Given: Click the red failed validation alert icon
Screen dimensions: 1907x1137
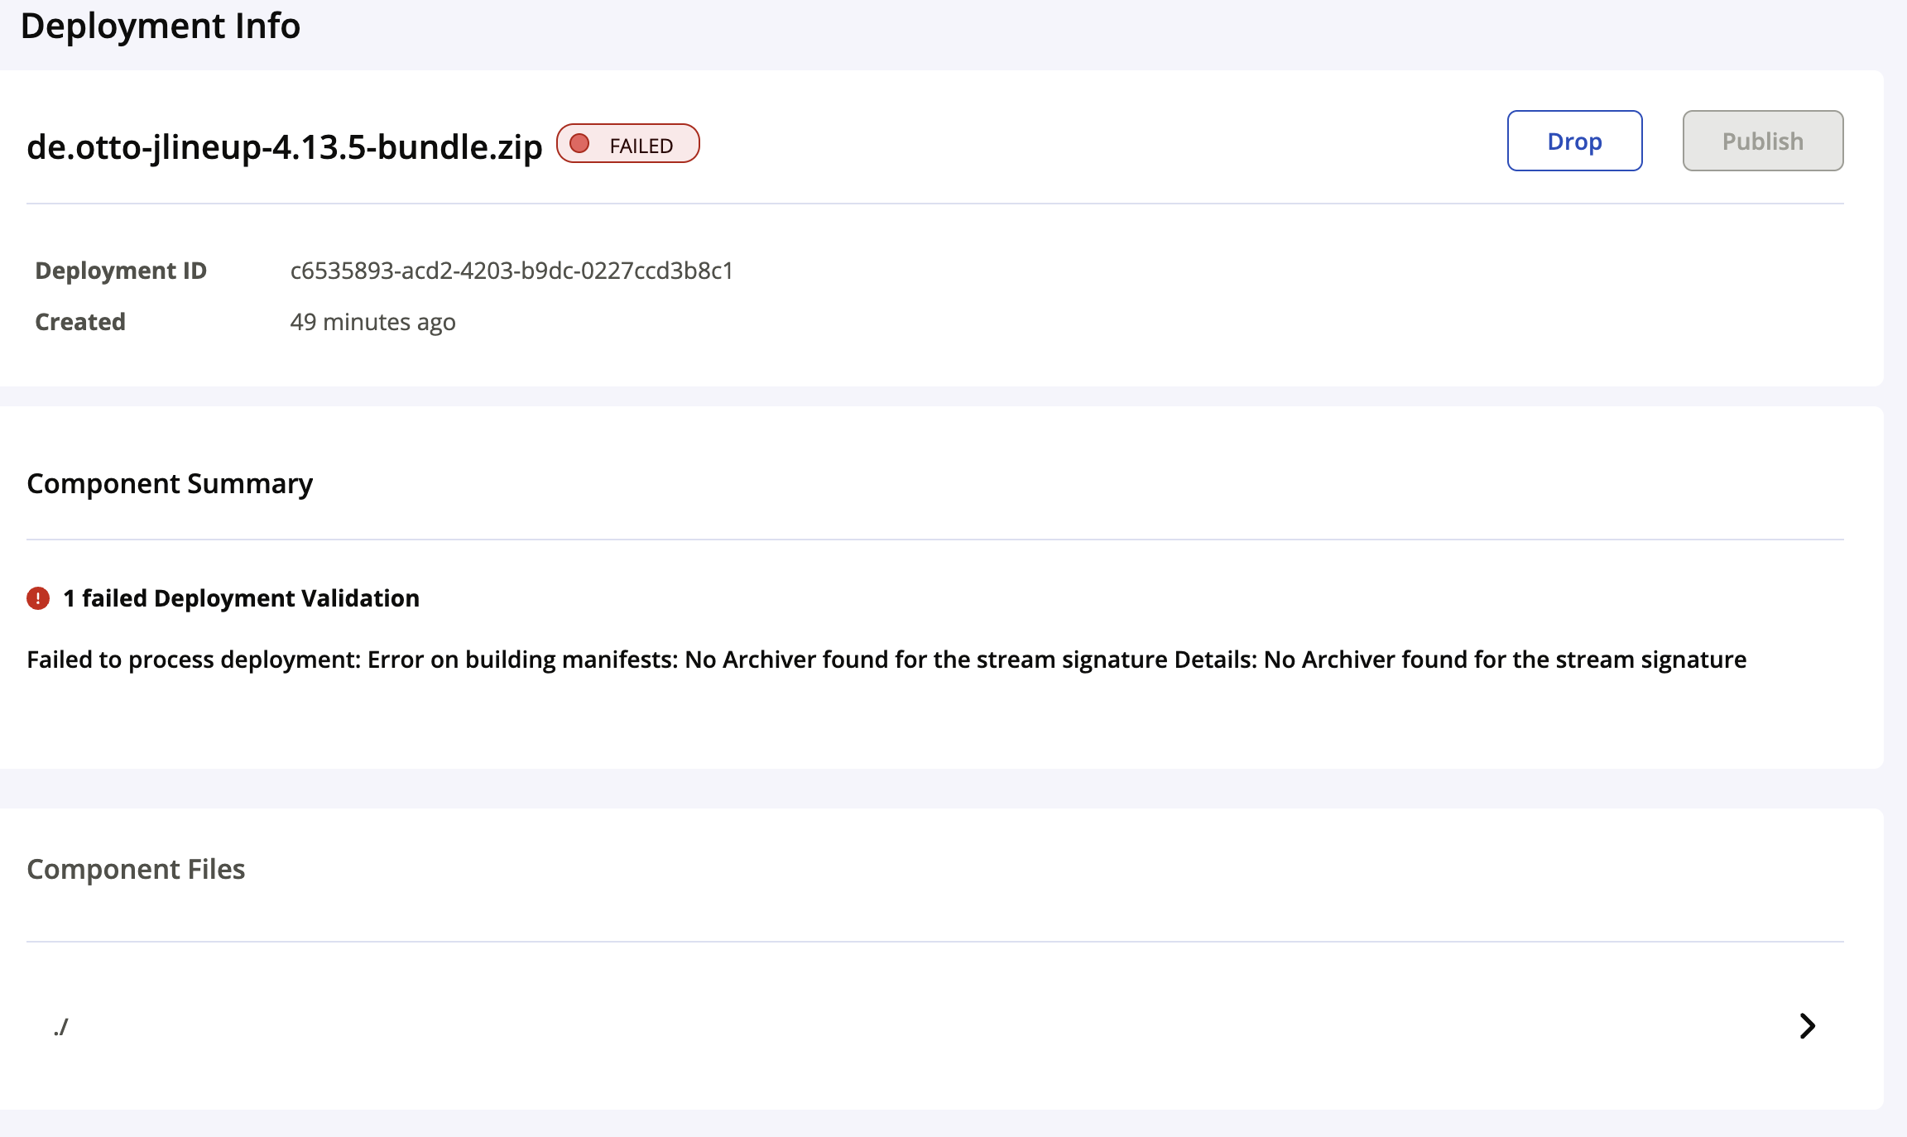Looking at the screenshot, I should pos(38,597).
